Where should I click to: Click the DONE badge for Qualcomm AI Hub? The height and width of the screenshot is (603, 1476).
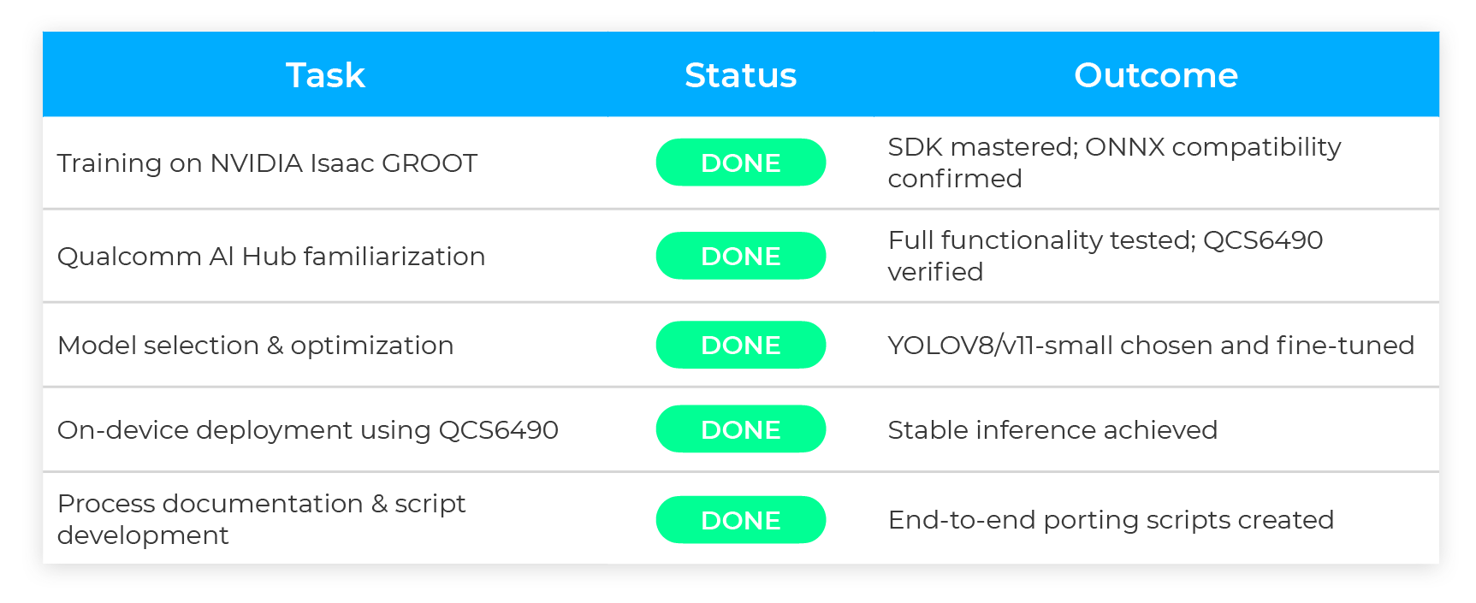pyautogui.click(x=740, y=256)
